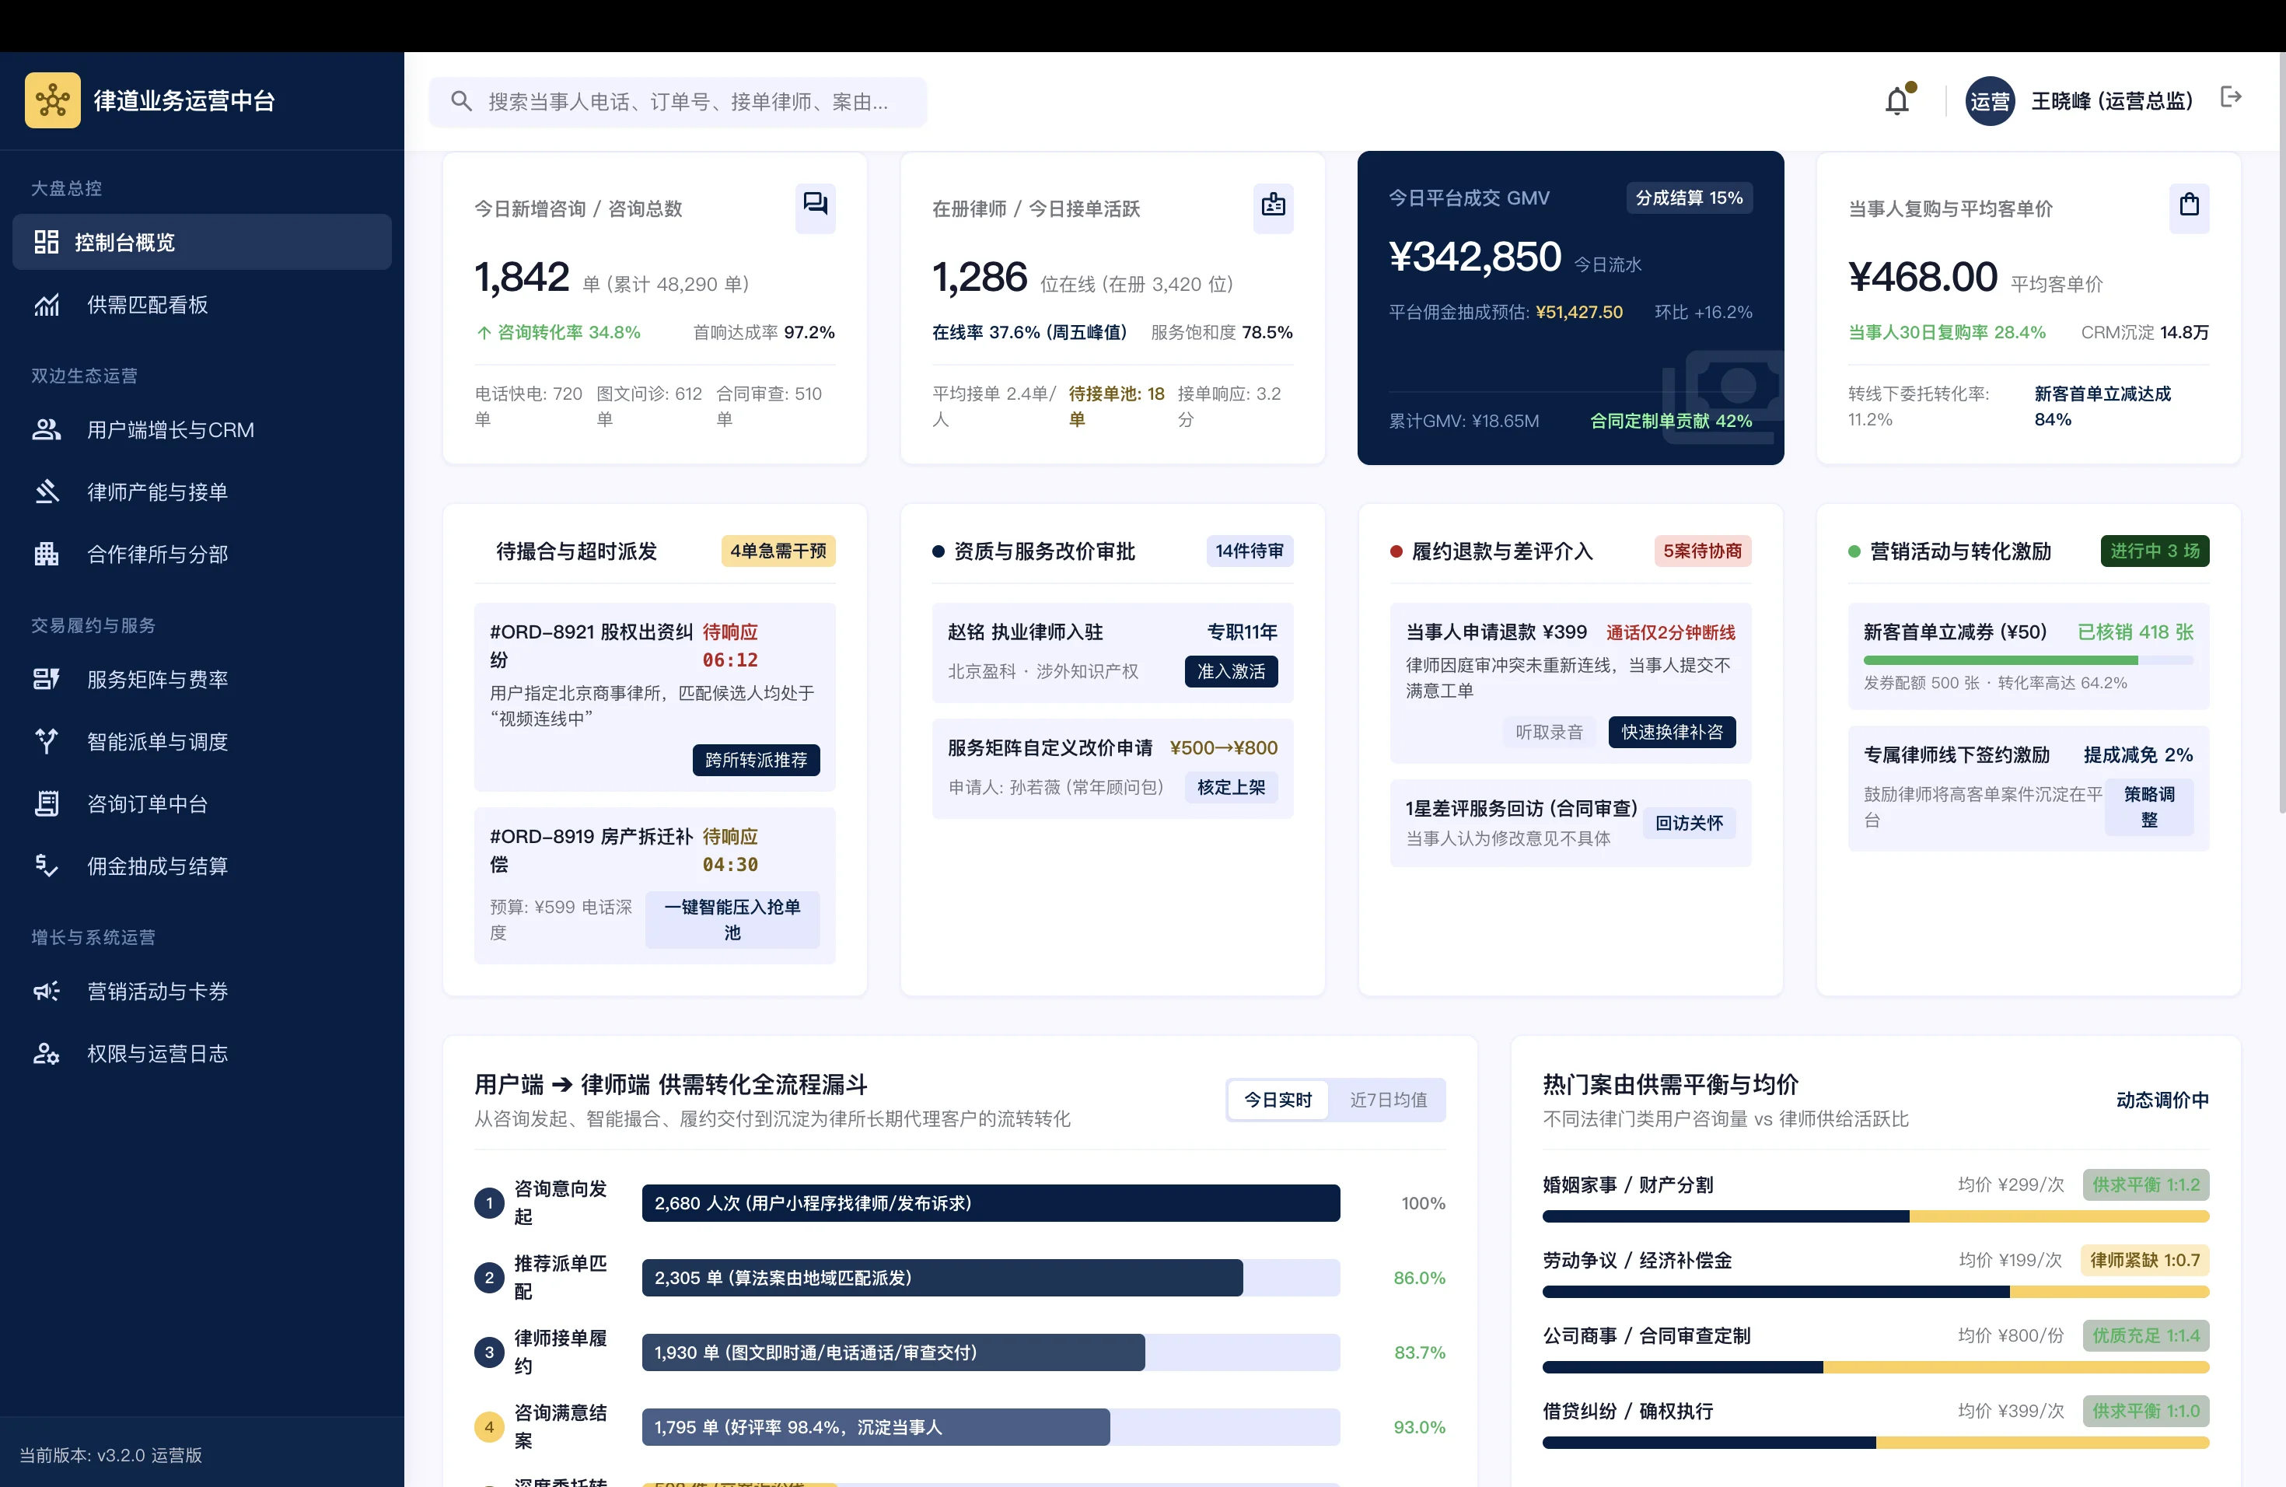Click the 咨询订单中台 receipt icon

pos(46,804)
